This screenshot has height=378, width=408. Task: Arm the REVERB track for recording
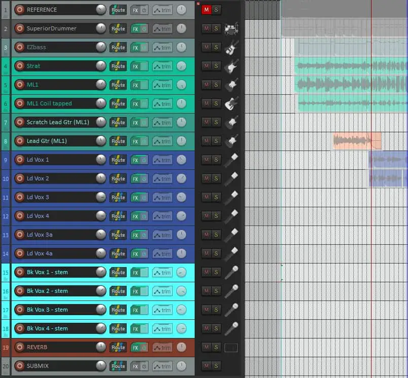tap(20, 347)
